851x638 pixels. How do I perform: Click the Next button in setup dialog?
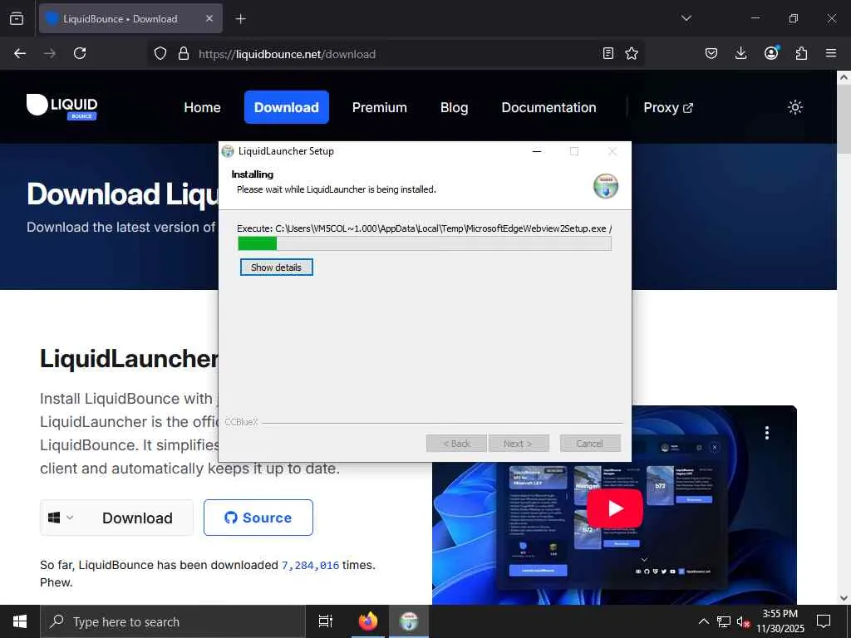coord(519,444)
